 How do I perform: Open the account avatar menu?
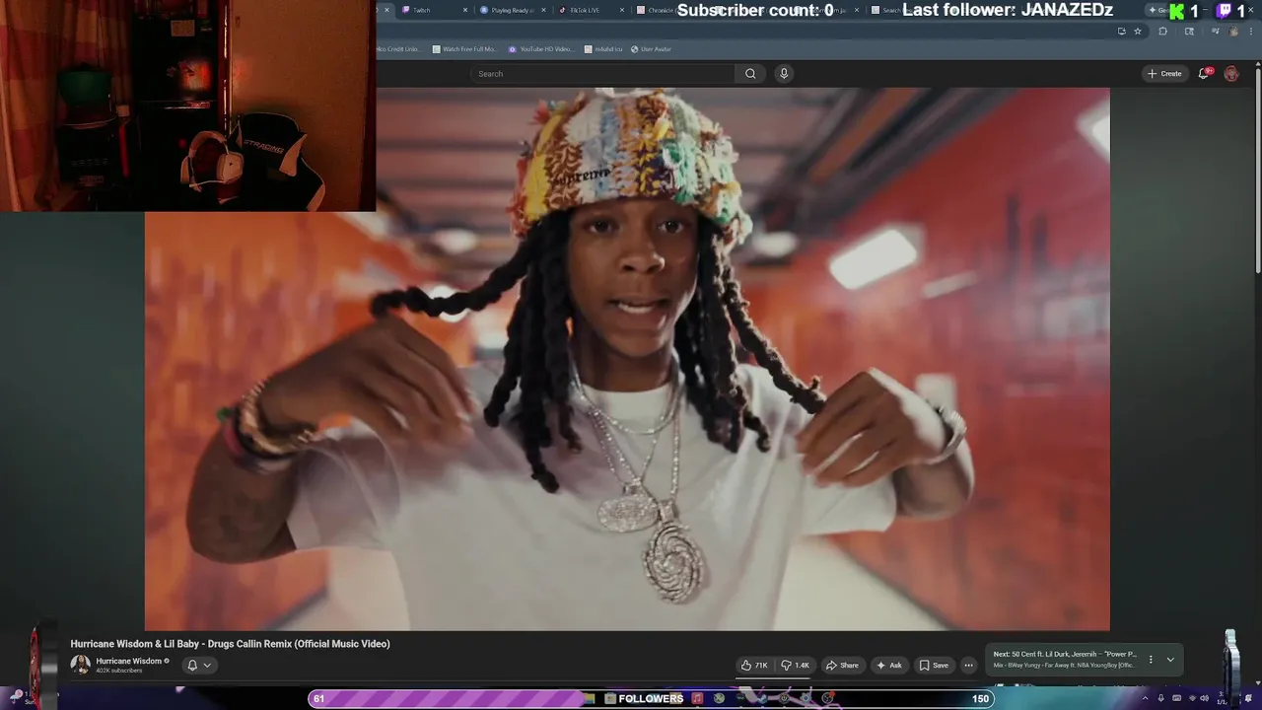tap(1231, 73)
